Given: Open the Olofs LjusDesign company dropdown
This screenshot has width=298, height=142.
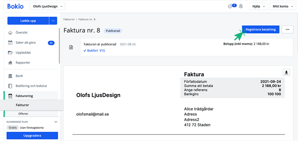Looking at the screenshot, I should [x=47, y=7].
